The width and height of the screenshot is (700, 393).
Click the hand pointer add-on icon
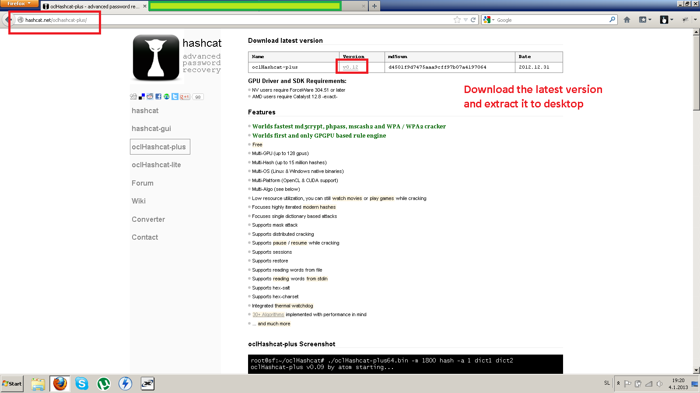[664, 20]
